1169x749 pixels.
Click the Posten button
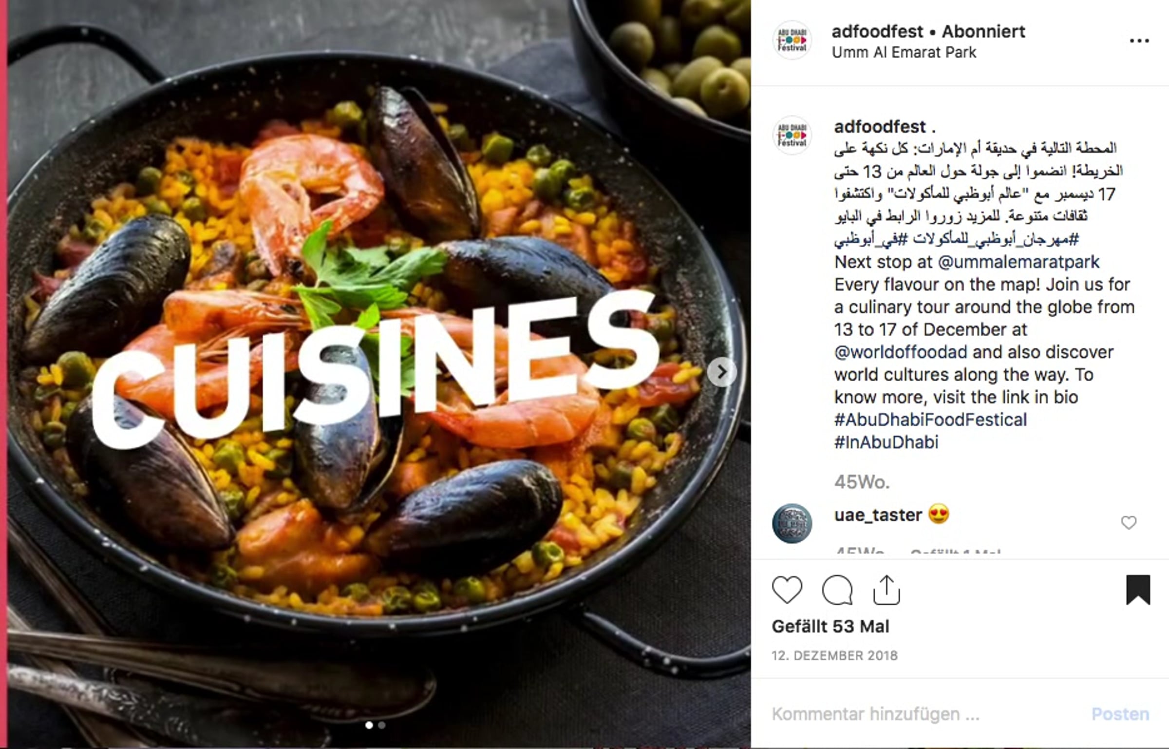(x=1120, y=714)
